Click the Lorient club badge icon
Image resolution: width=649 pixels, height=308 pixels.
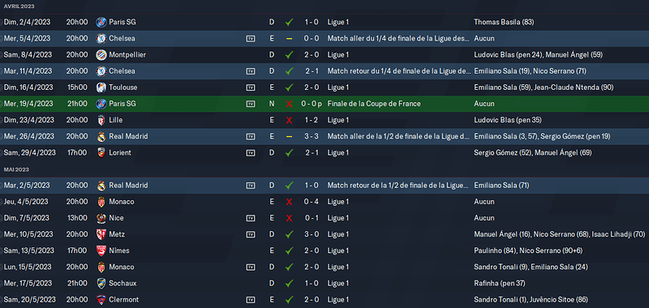(101, 153)
